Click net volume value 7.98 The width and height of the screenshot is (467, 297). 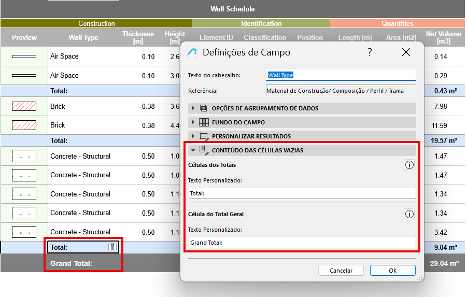pyautogui.click(x=441, y=106)
